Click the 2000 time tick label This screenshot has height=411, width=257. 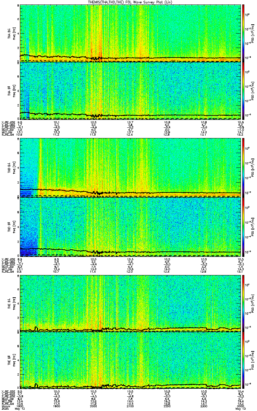94,406
